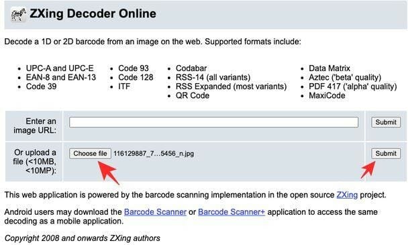This screenshot has width=410, height=245.
Task: Focus the image URL text field
Action: click(213, 122)
